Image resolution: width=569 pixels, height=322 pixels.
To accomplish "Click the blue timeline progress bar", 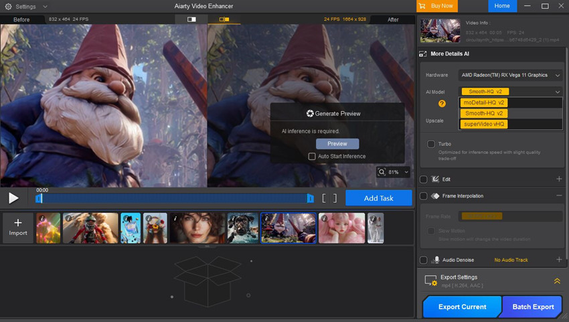I will click(x=175, y=198).
